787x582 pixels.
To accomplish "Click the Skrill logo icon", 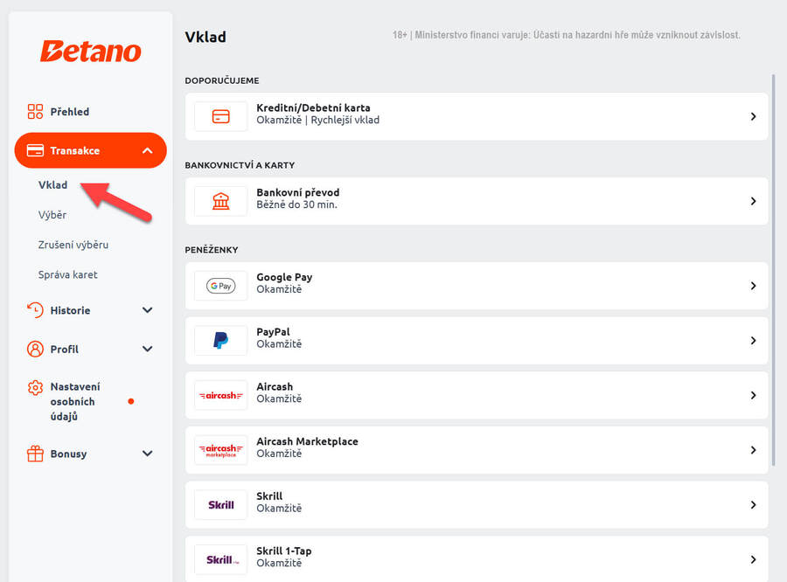I will (221, 504).
